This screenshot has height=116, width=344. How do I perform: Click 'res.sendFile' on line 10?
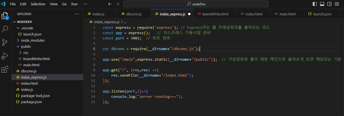pos(125,75)
